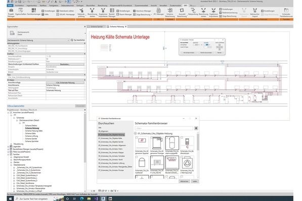Image resolution: width=302 pixels, height=201 pixels.
Task: Click the filter field in Schemata-Familienbrowser
Action: pos(164,128)
